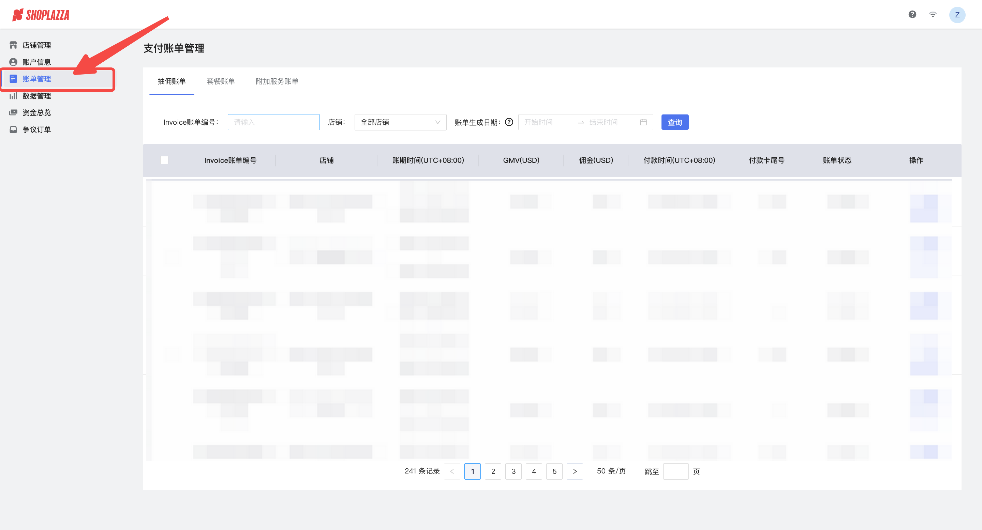Switch to the 套餐账单 tab
This screenshot has height=530, width=982.
coord(221,81)
